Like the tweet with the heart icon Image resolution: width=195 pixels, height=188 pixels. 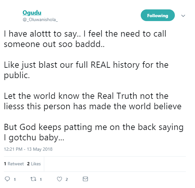click(59, 179)
